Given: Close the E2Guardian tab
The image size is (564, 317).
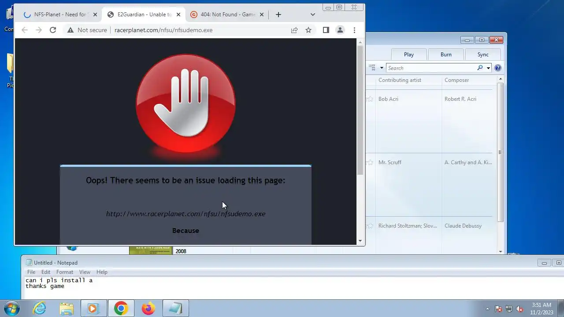Looking at the screenshot, I should tap(178, 15).
